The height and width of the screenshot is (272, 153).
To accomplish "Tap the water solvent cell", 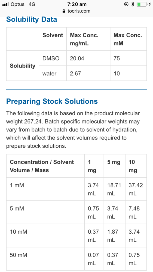I will [53, 73].
